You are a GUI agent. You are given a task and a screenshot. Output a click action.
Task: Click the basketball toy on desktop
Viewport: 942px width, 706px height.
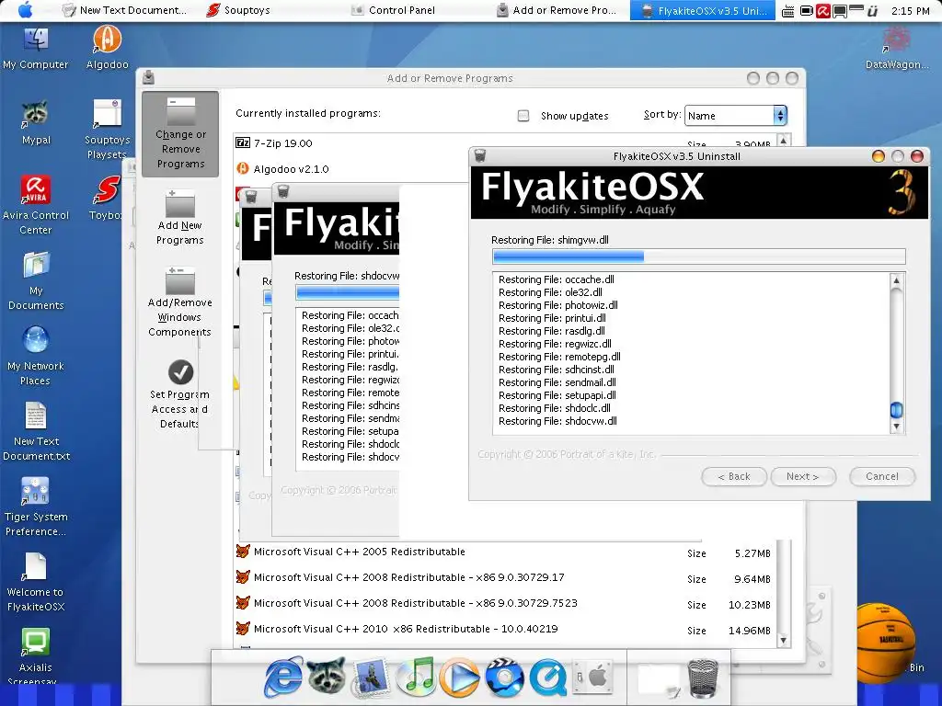click(884, 643)
